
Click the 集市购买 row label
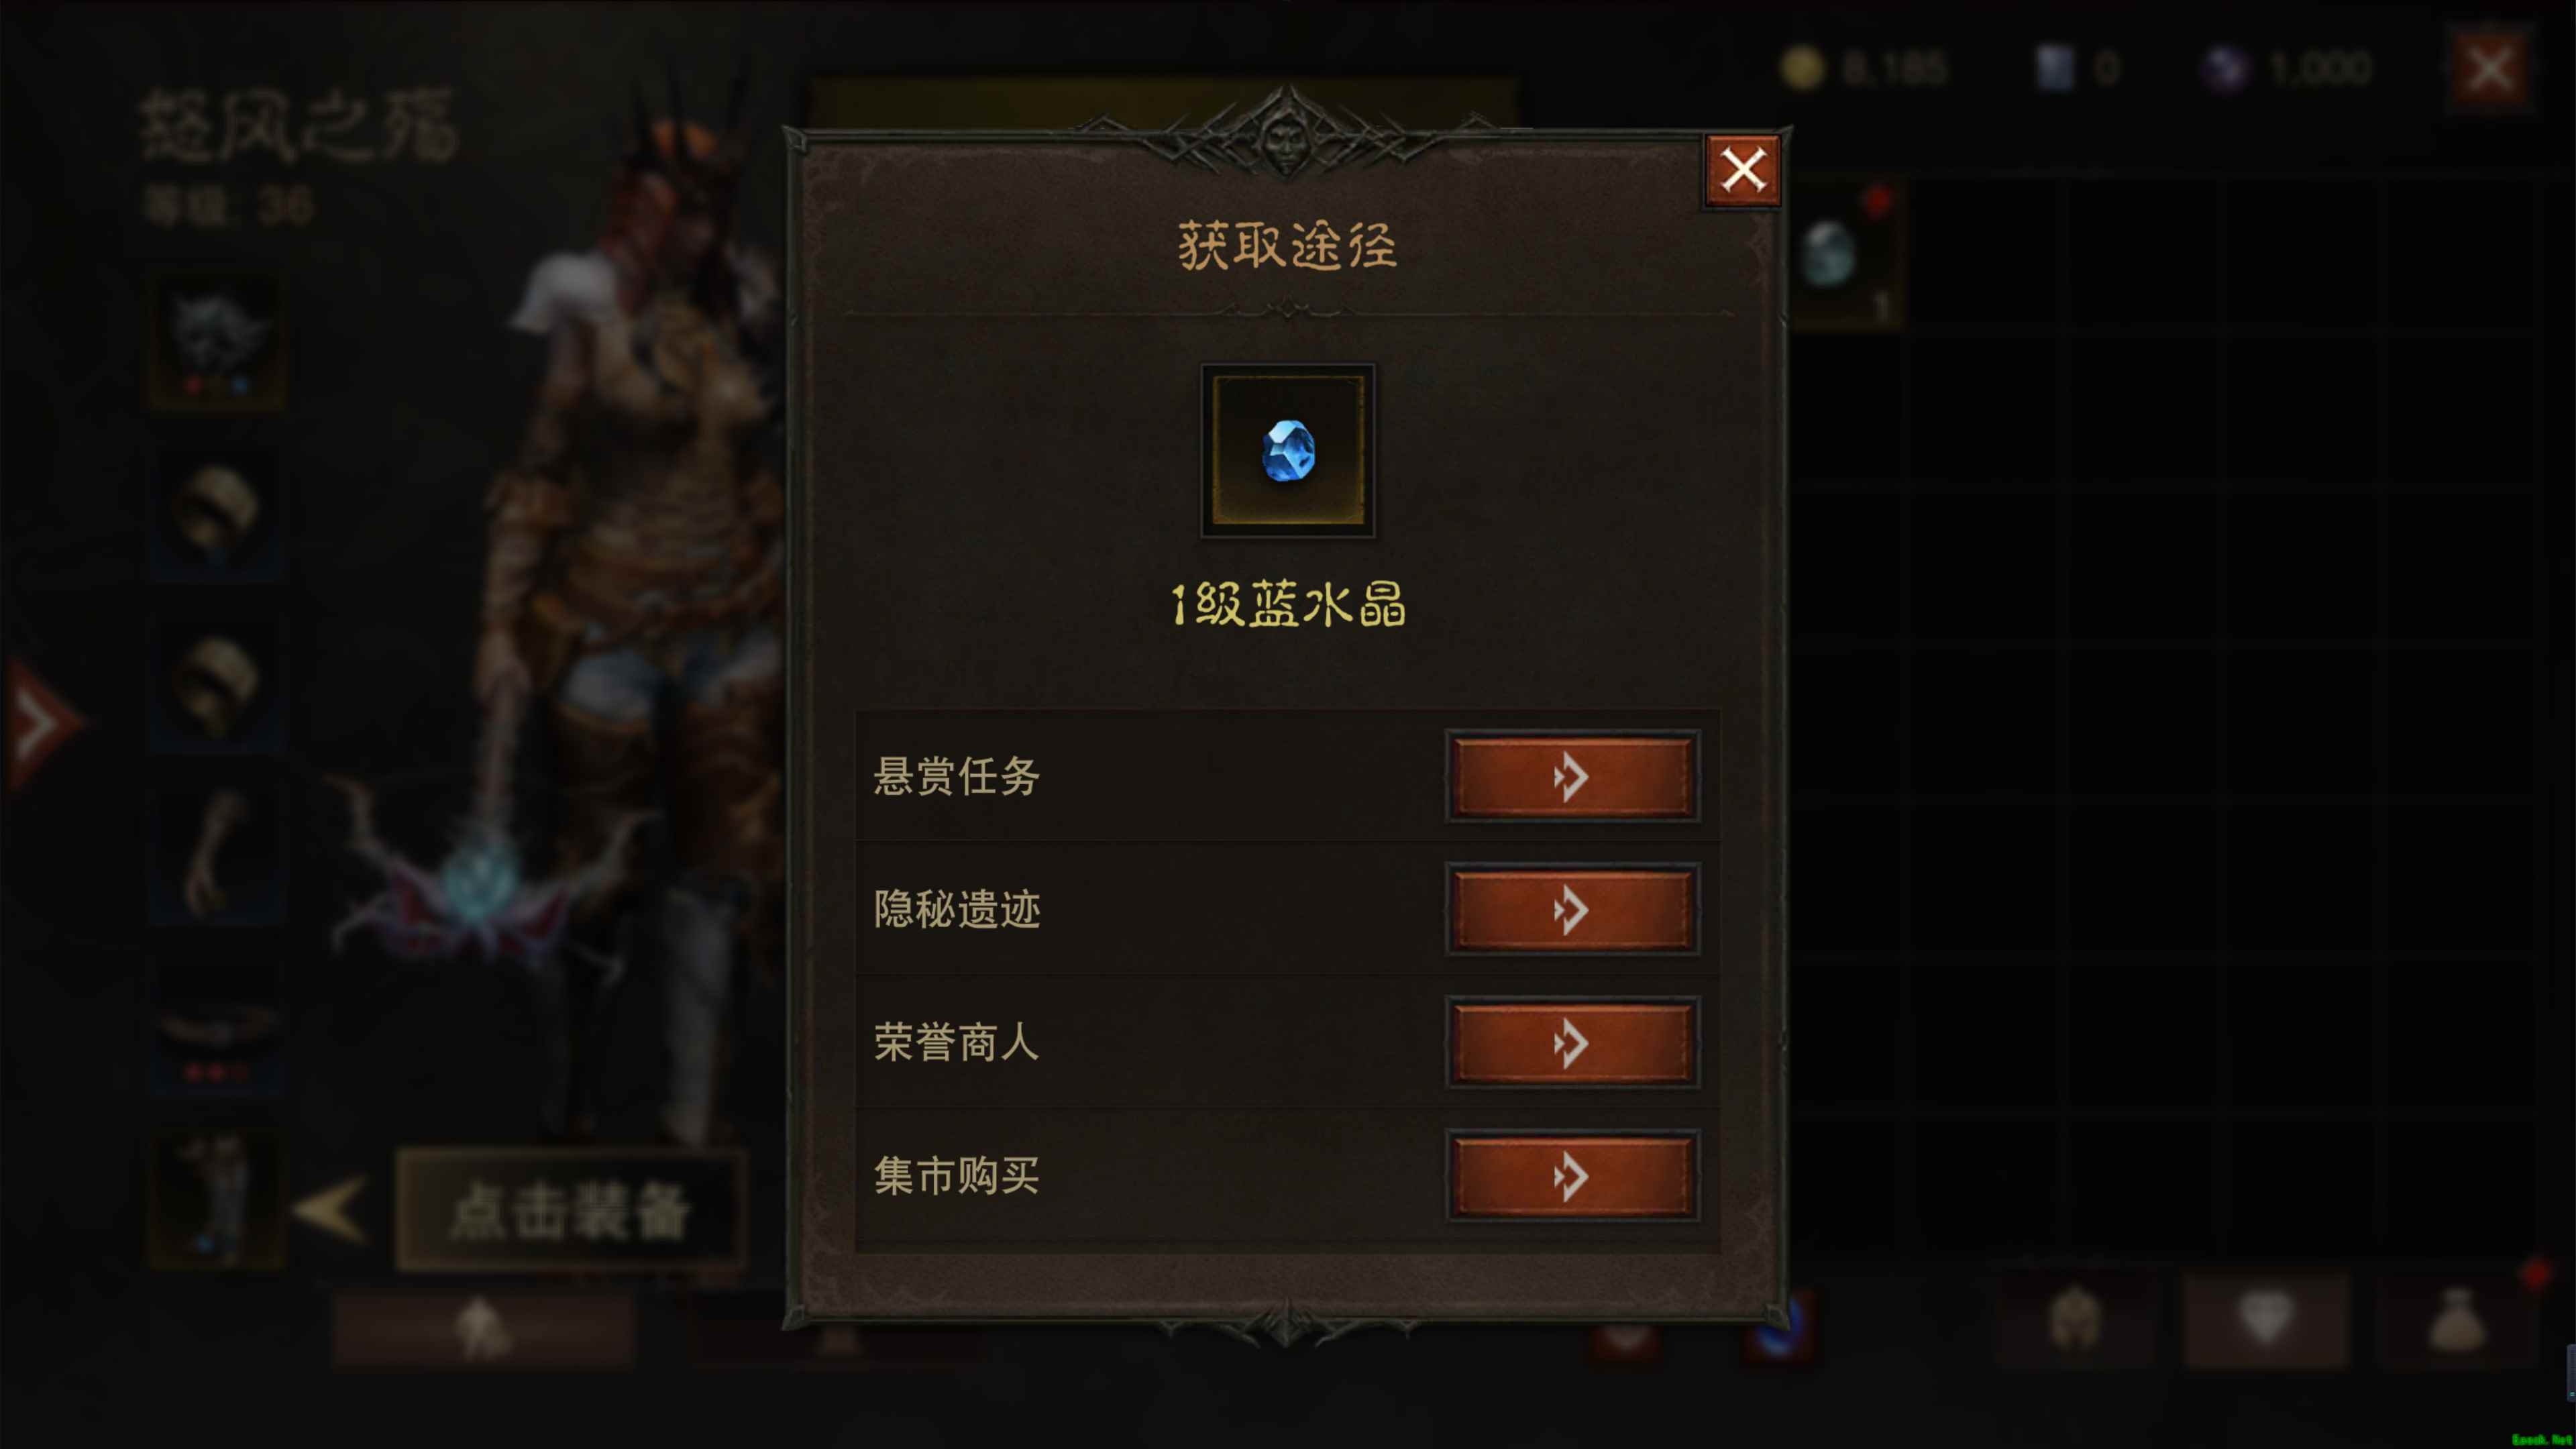coord(957,1176)
